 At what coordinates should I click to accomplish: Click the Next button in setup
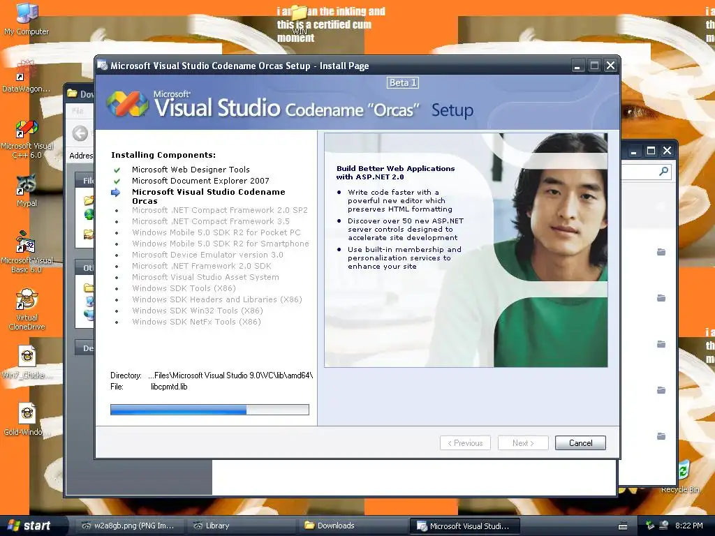click(523, 443)
